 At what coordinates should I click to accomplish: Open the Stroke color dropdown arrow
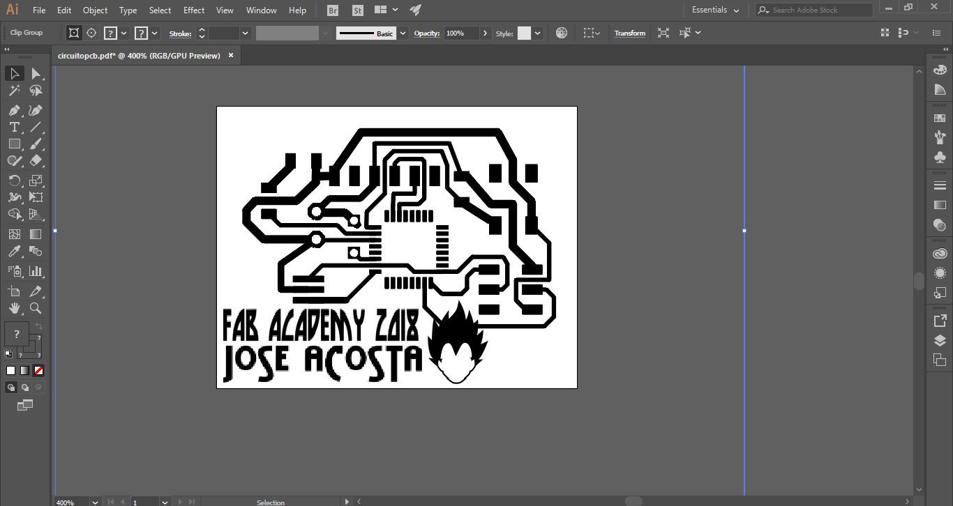(x=155, y=33)
